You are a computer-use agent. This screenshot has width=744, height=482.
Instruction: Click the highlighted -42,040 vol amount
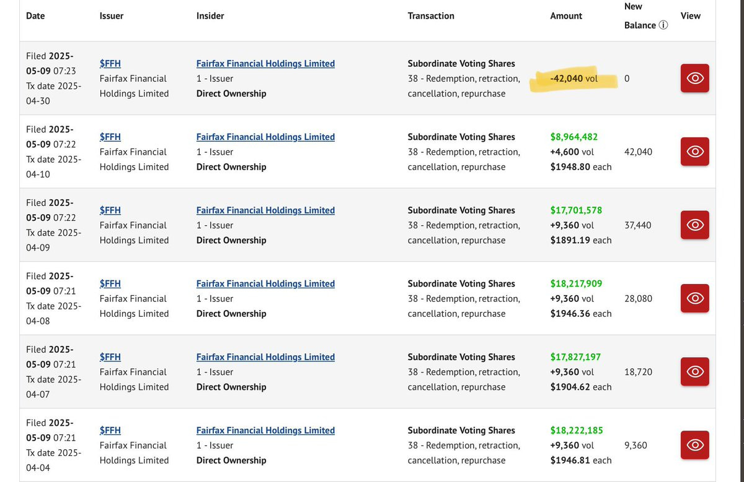[574, 79]
